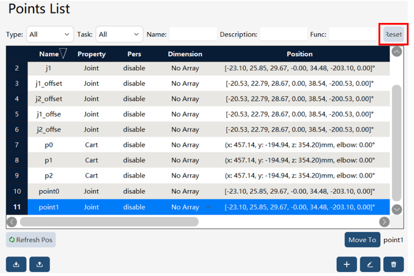The image size is (414, 276).
Task: Open the Type filter dropdown
Action: pos(50,34)
